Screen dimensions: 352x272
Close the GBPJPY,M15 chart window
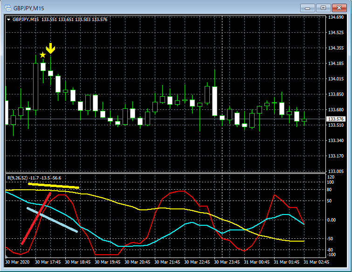point(338,8)
